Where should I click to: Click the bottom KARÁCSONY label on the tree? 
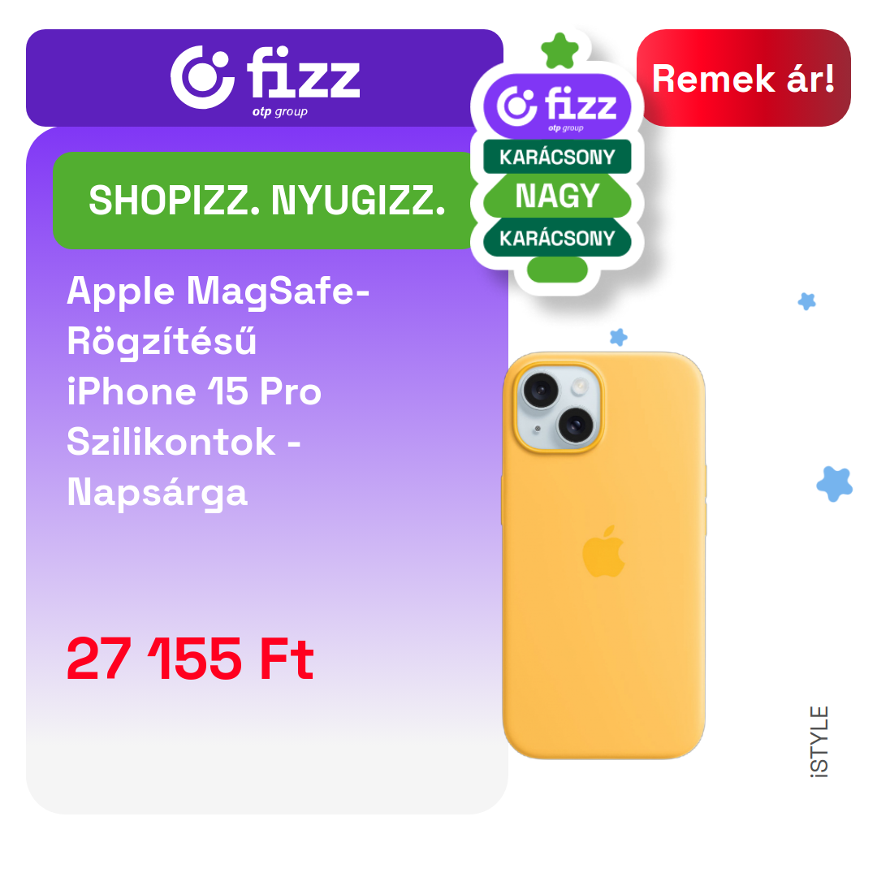point(557,238)
